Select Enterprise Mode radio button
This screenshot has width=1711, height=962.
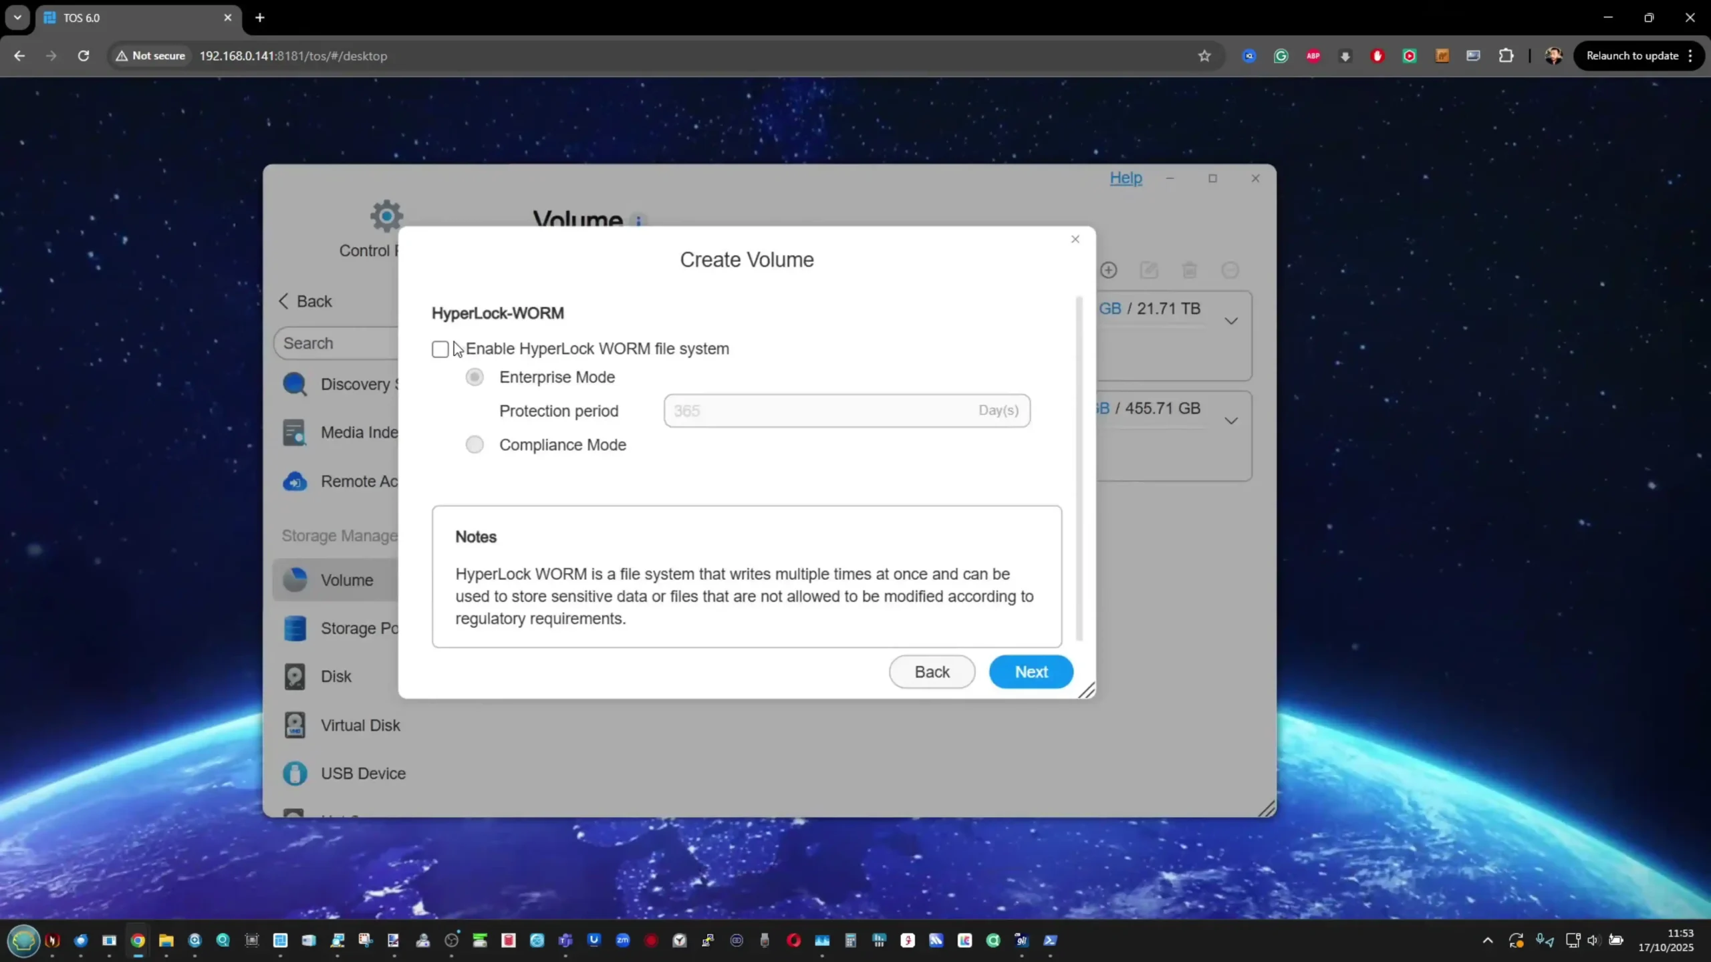[x=475, y=377]
